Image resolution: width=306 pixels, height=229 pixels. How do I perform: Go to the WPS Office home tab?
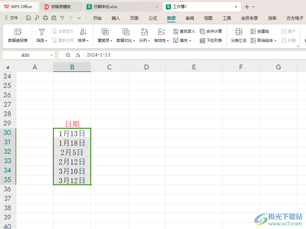[19, 7]
